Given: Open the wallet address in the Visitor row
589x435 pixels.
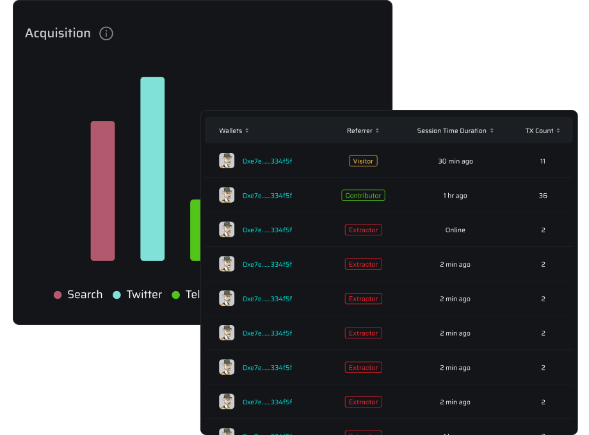Looking at the screenshot, I should pos(267,161).
